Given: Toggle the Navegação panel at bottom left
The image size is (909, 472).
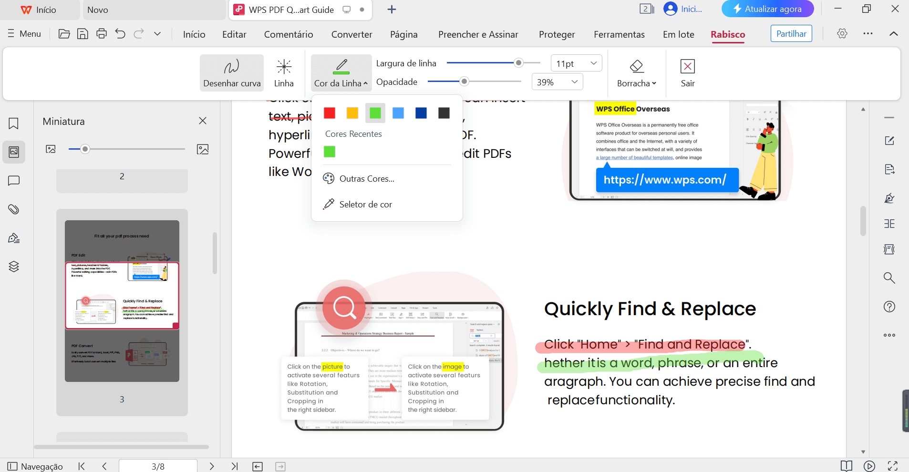Looking at the screenshot, I should (34, 466).
